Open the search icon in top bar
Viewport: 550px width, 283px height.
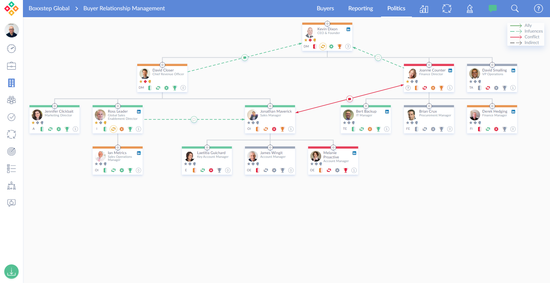click(x=515, y=9)
